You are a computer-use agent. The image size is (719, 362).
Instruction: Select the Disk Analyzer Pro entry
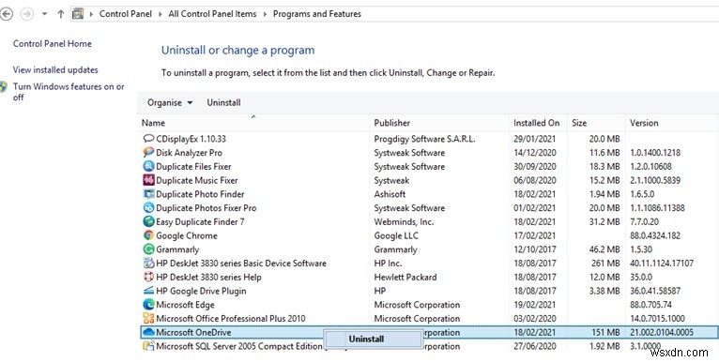[189, 153]
